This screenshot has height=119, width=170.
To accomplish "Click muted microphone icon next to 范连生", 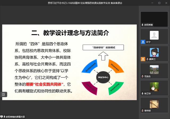I will [143, 76].
